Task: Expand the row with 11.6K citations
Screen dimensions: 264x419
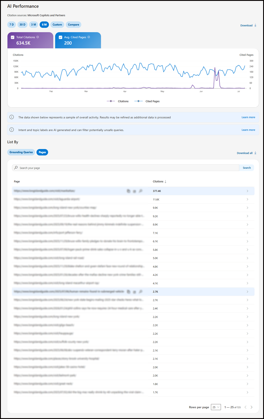Action: click(247, 199)
